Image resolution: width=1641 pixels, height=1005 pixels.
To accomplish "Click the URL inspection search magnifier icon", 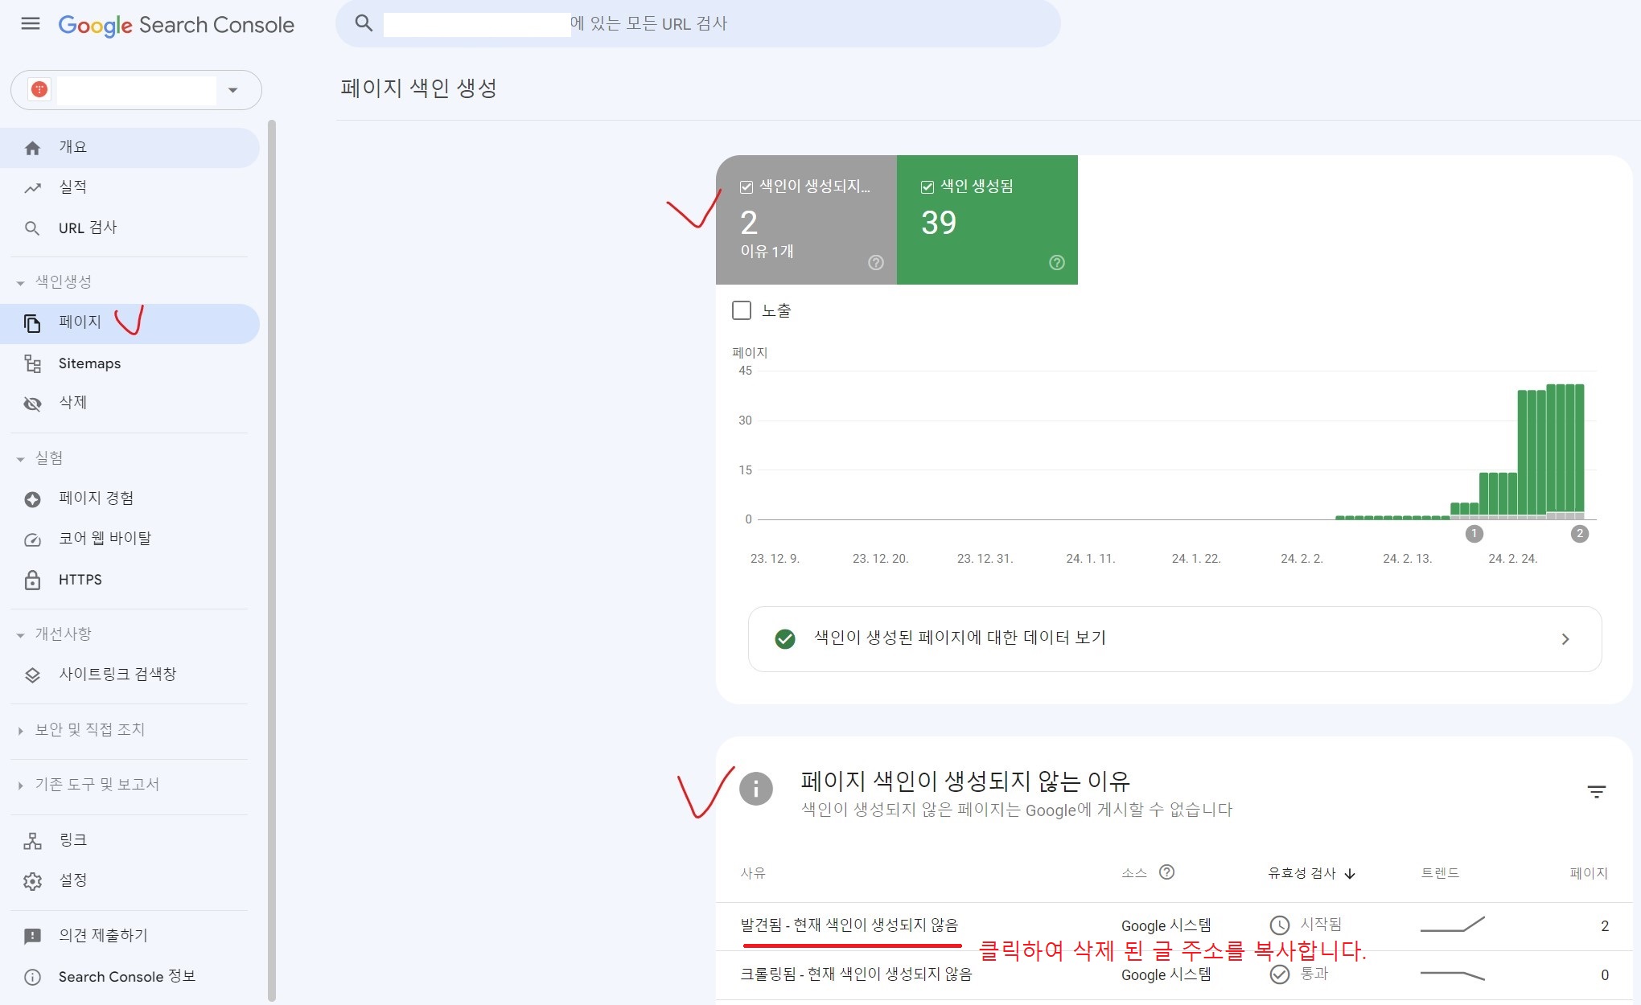I will (x=364, y=23).
